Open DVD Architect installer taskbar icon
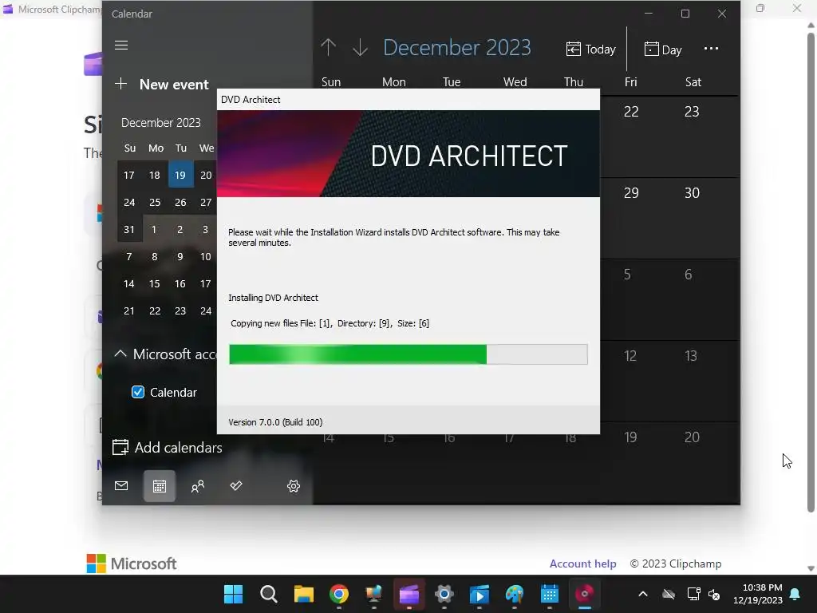Image resolution: width=817 pixels, height=613 pixels. pos(585,594)
